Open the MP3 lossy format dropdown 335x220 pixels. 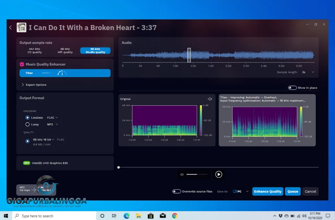click(52, 124)
